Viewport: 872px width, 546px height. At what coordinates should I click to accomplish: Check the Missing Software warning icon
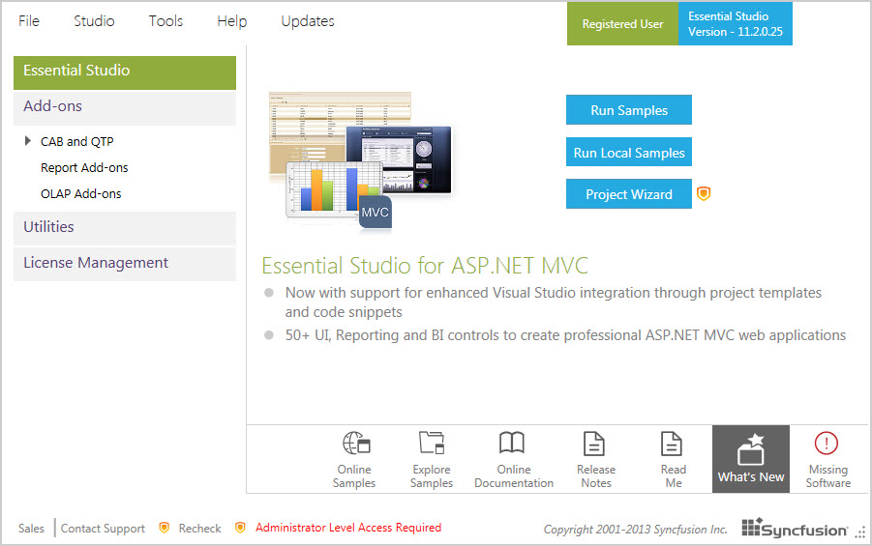(827, 444)
